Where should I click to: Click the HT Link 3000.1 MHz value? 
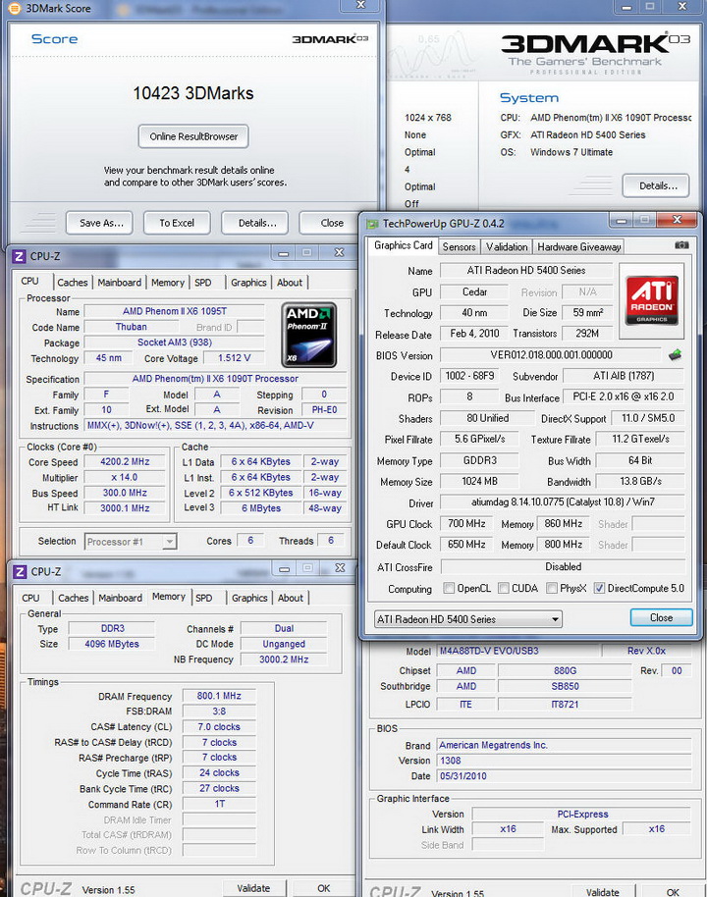coord(125,508)
